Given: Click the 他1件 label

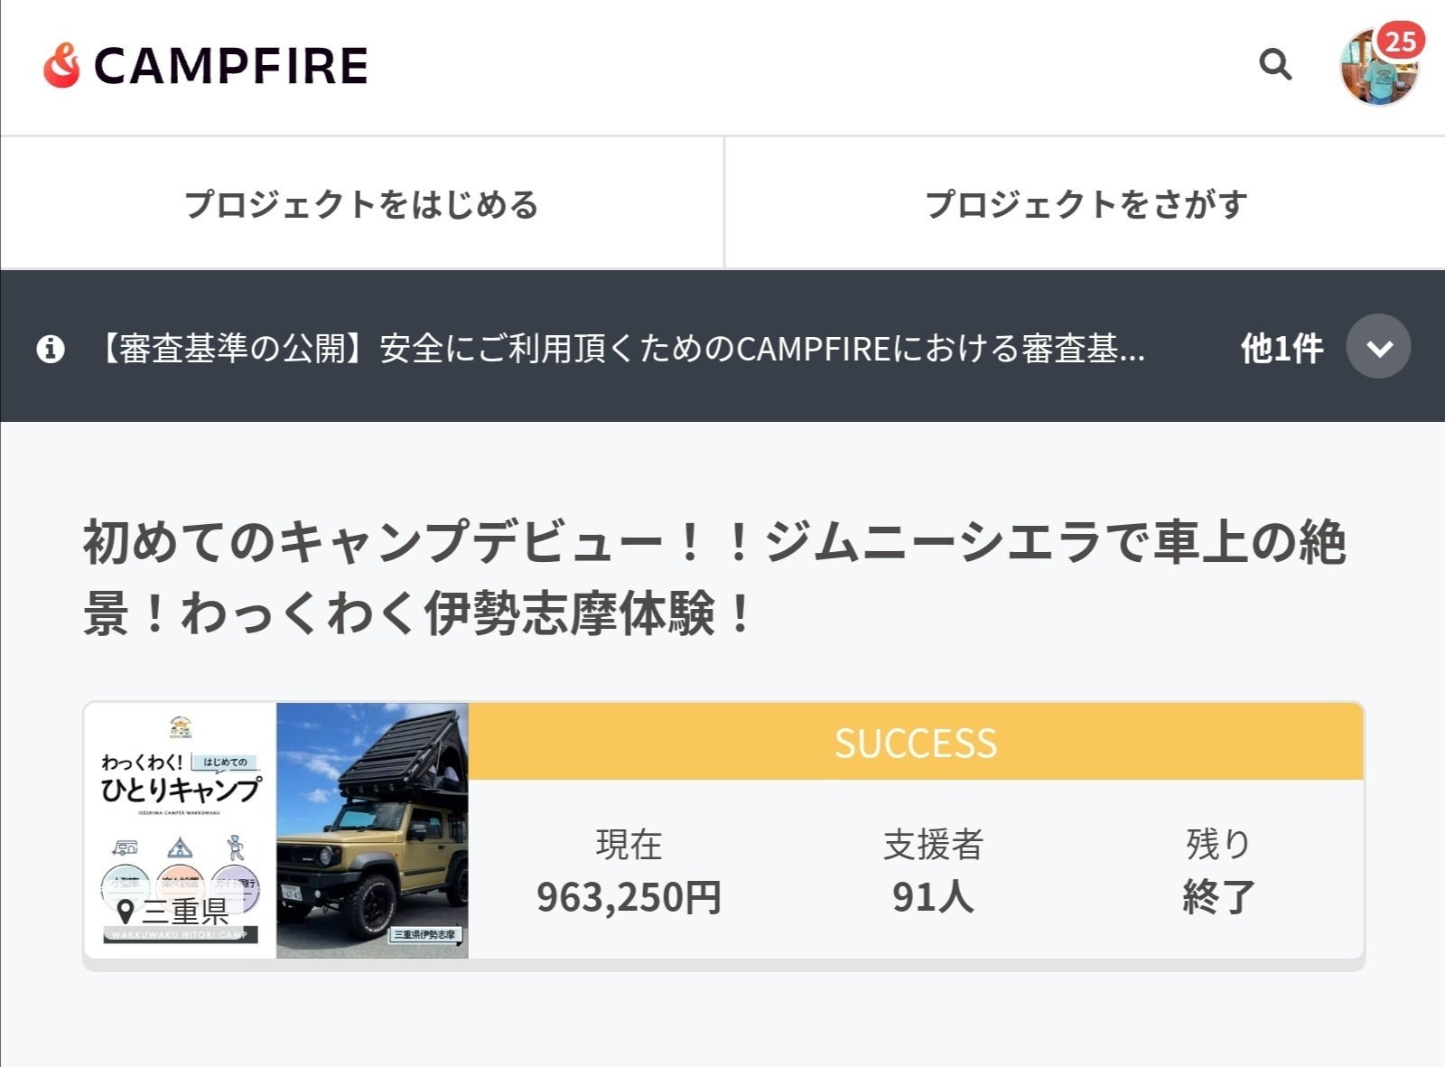Looking at the screenshot, I should pos(1281,348).
